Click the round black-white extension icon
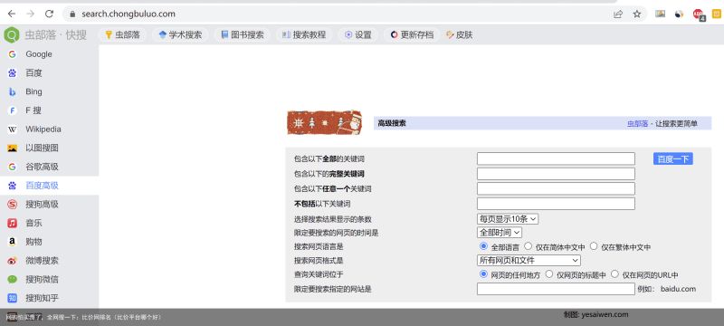 point(679,14)
